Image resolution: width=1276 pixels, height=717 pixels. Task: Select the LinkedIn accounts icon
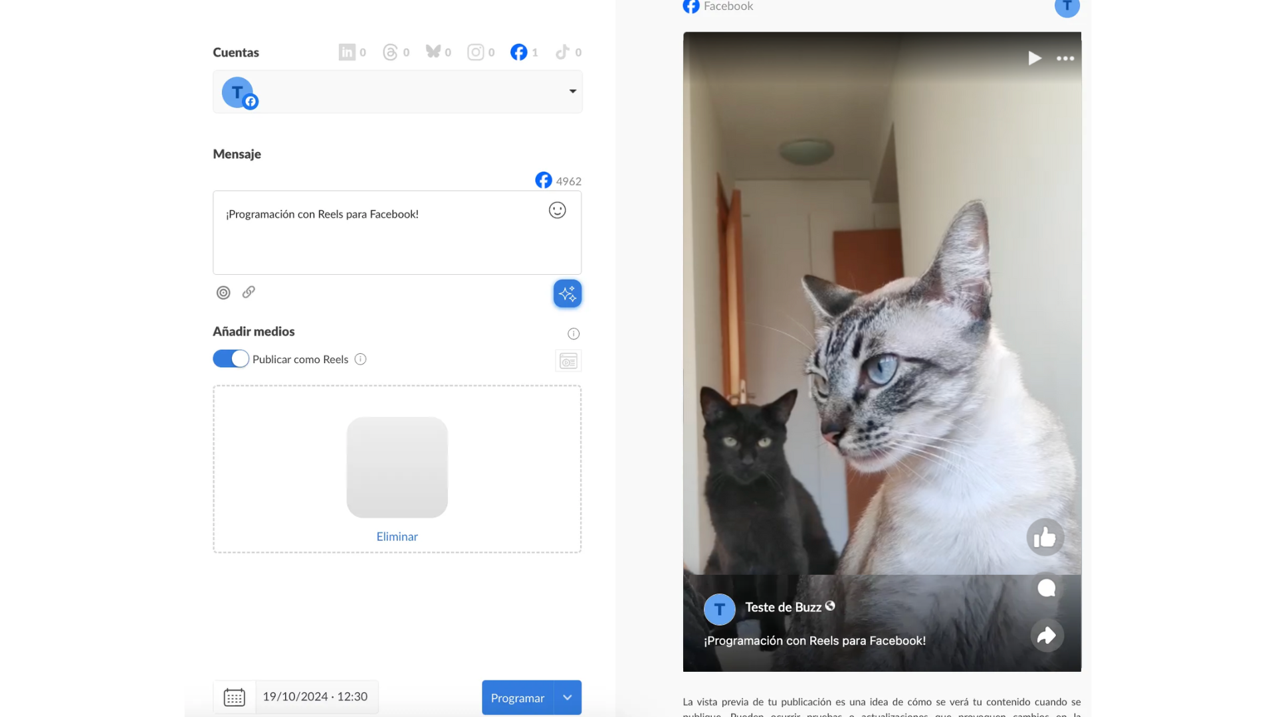coord(347,52)
